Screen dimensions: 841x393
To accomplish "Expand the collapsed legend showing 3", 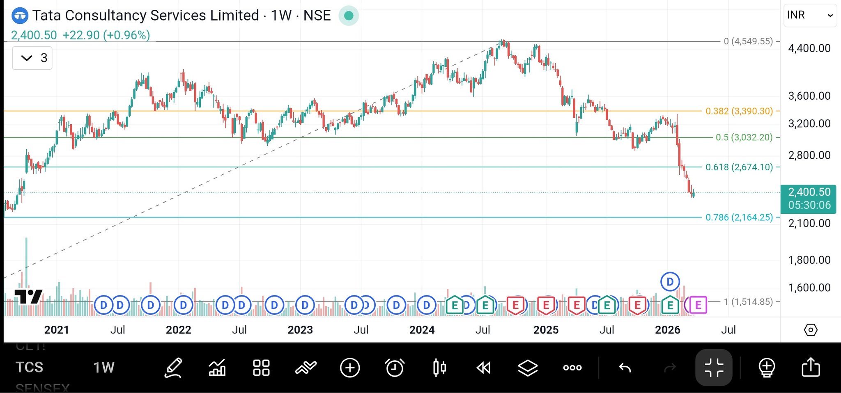I will point(32,58).
